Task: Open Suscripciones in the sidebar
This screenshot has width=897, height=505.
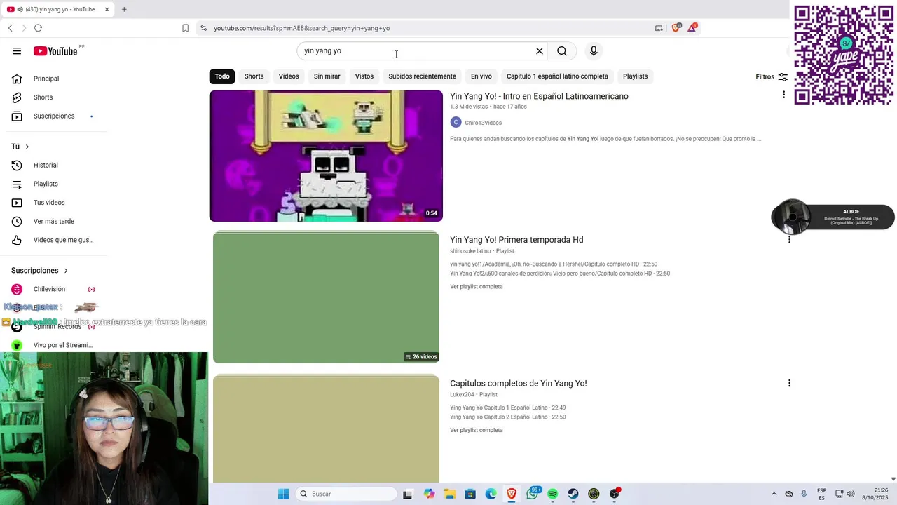Action: click(53, 116)
